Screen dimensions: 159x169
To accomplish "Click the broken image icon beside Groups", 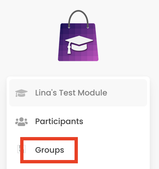I will (22, 149).
